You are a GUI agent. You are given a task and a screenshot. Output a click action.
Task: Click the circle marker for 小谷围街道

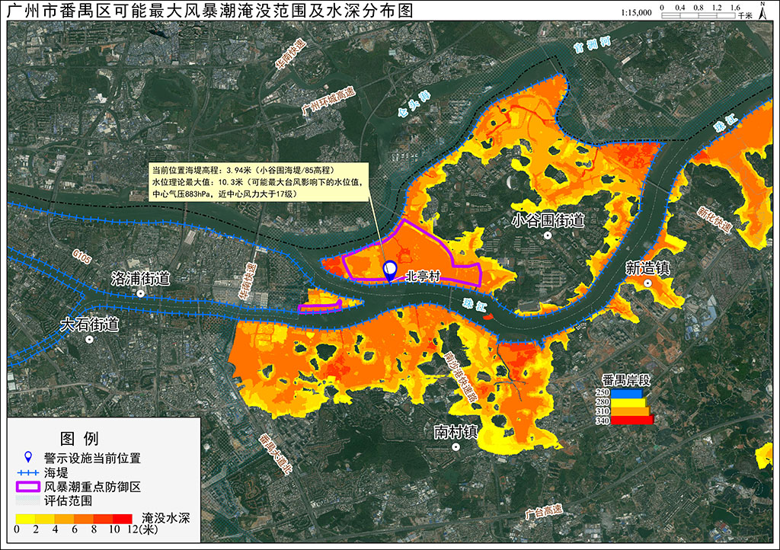tap(547, 235)
